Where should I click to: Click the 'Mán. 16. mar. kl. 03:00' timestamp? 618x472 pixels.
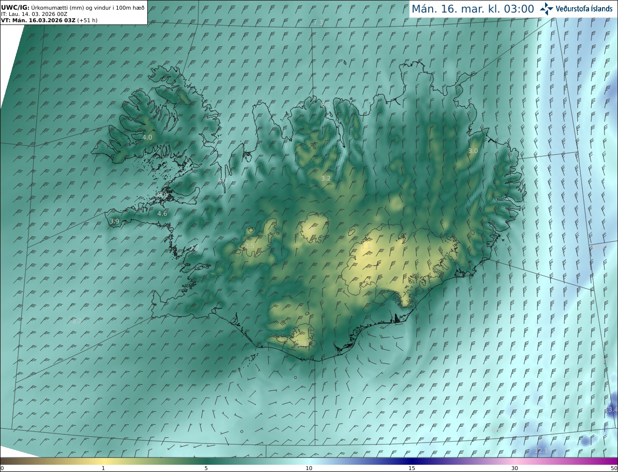(x=473, y=9)
